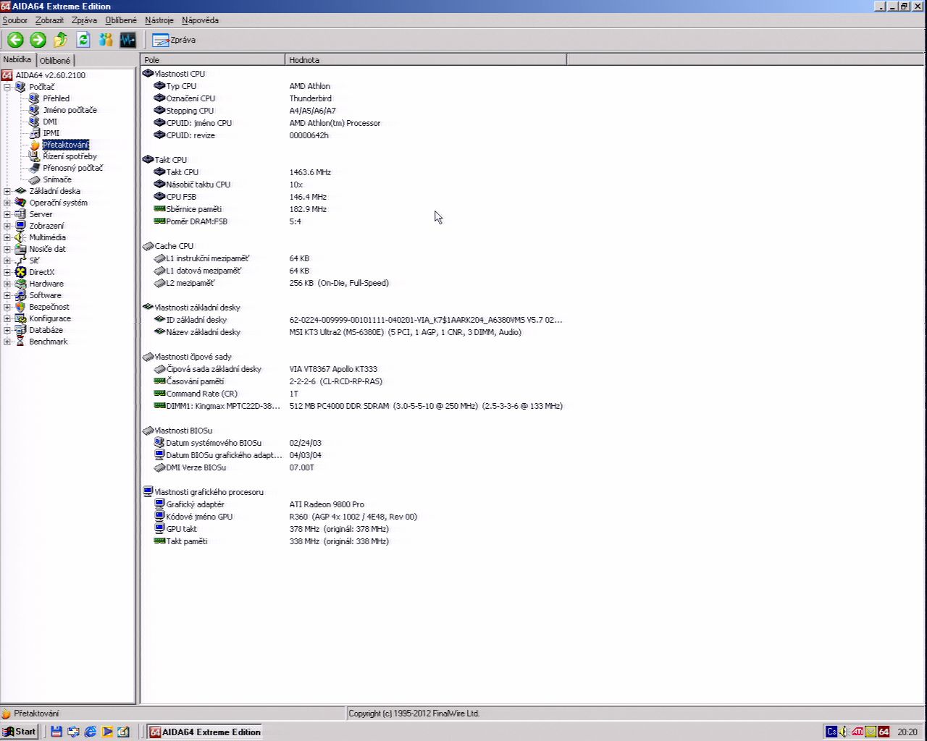This screenshot has width=927, height=741.
Task: Expand the Multimédia node
Action: (x=7, y=237)
